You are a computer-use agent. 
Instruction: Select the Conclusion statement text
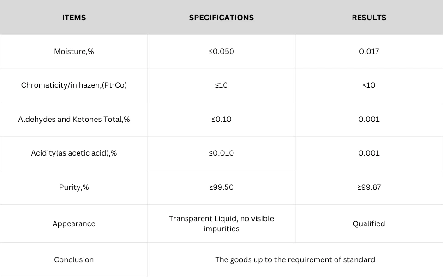pyautogui.click(x=295, y=260)
